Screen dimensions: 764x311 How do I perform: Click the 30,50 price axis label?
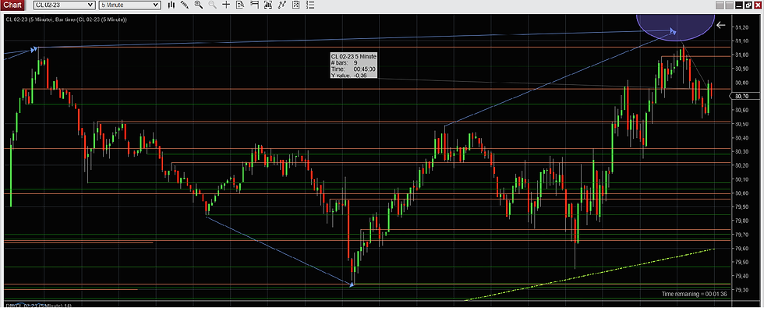click(x=741, y=124)
